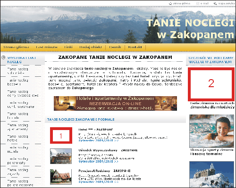This screenshot has height=188, width=236.
Task: Choose Tanie noclegi pokoje gościnne link
Action: point(20,183)
